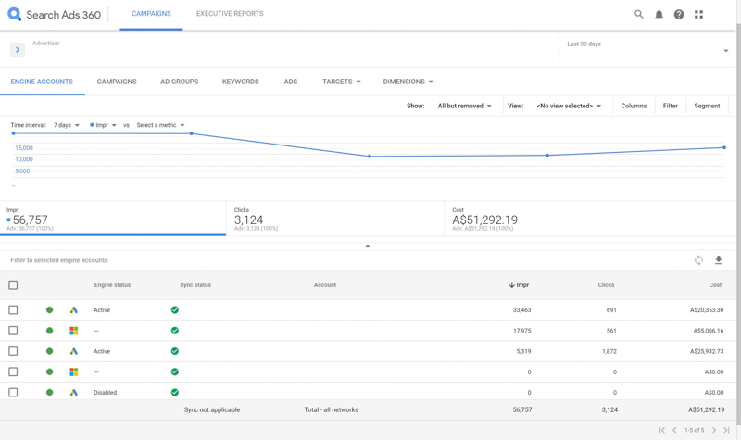Check the box for the 5,319 impressions row
741x440 pixels.
coord(13,351)
